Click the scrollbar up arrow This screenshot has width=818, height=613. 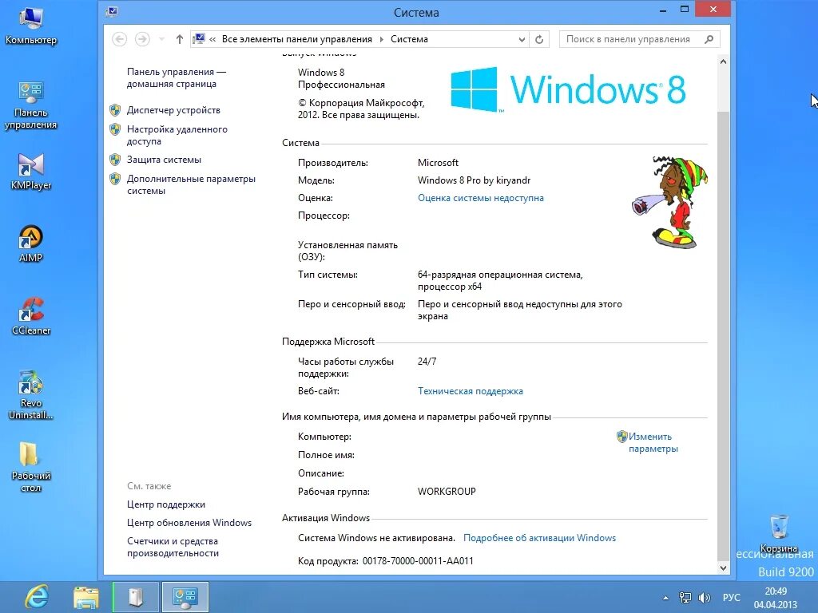point(723,61)
